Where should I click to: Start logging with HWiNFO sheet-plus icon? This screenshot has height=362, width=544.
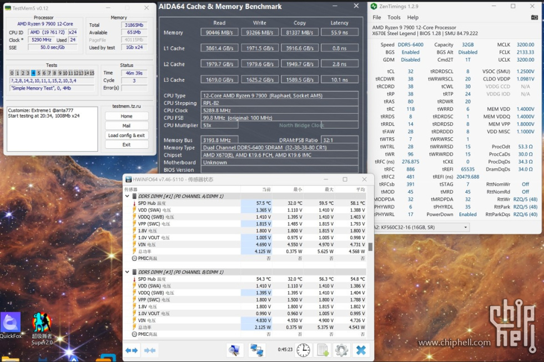[323, 350]
